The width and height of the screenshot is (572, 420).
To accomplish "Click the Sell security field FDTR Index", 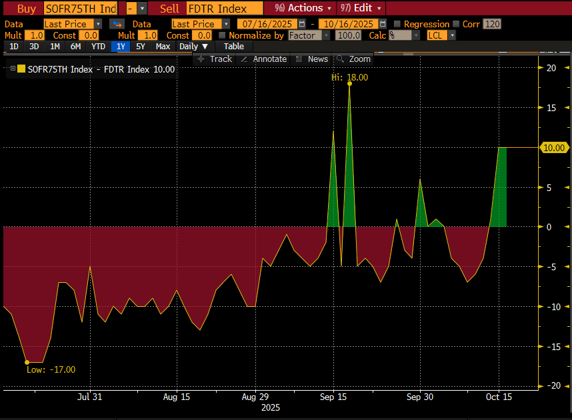I will (x=225, y=9).
